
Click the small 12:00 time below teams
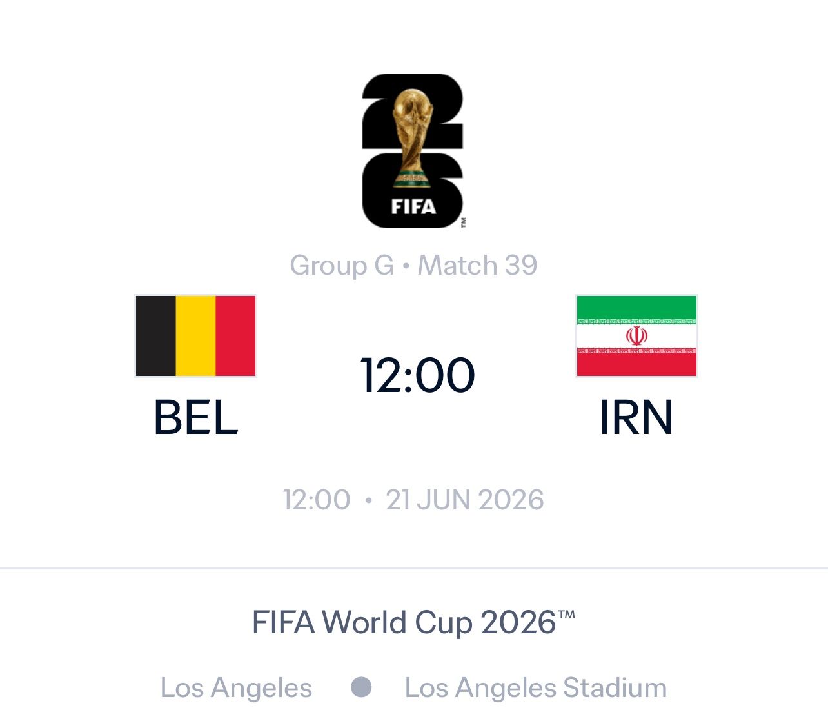317,500
